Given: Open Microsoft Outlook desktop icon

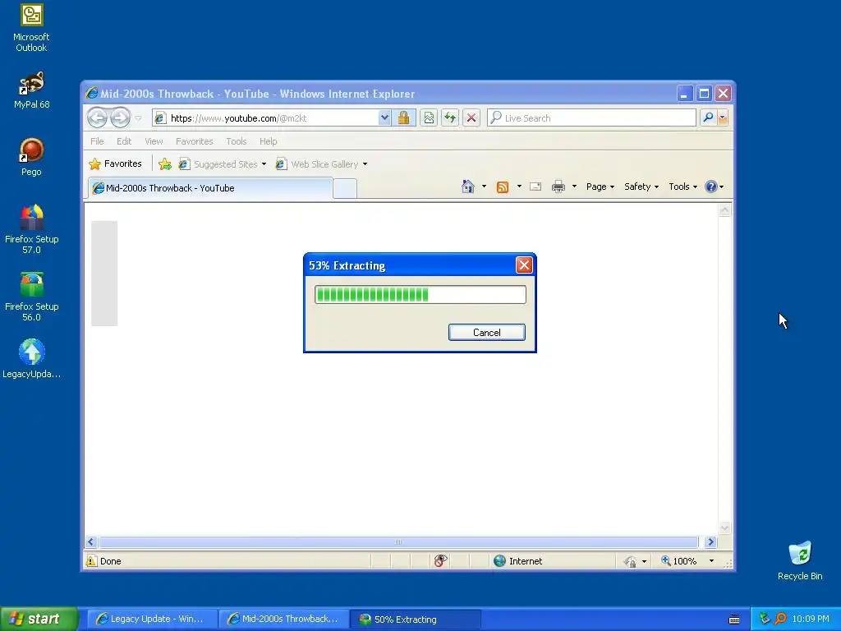Looking at the screenshot, I should 31,28.
